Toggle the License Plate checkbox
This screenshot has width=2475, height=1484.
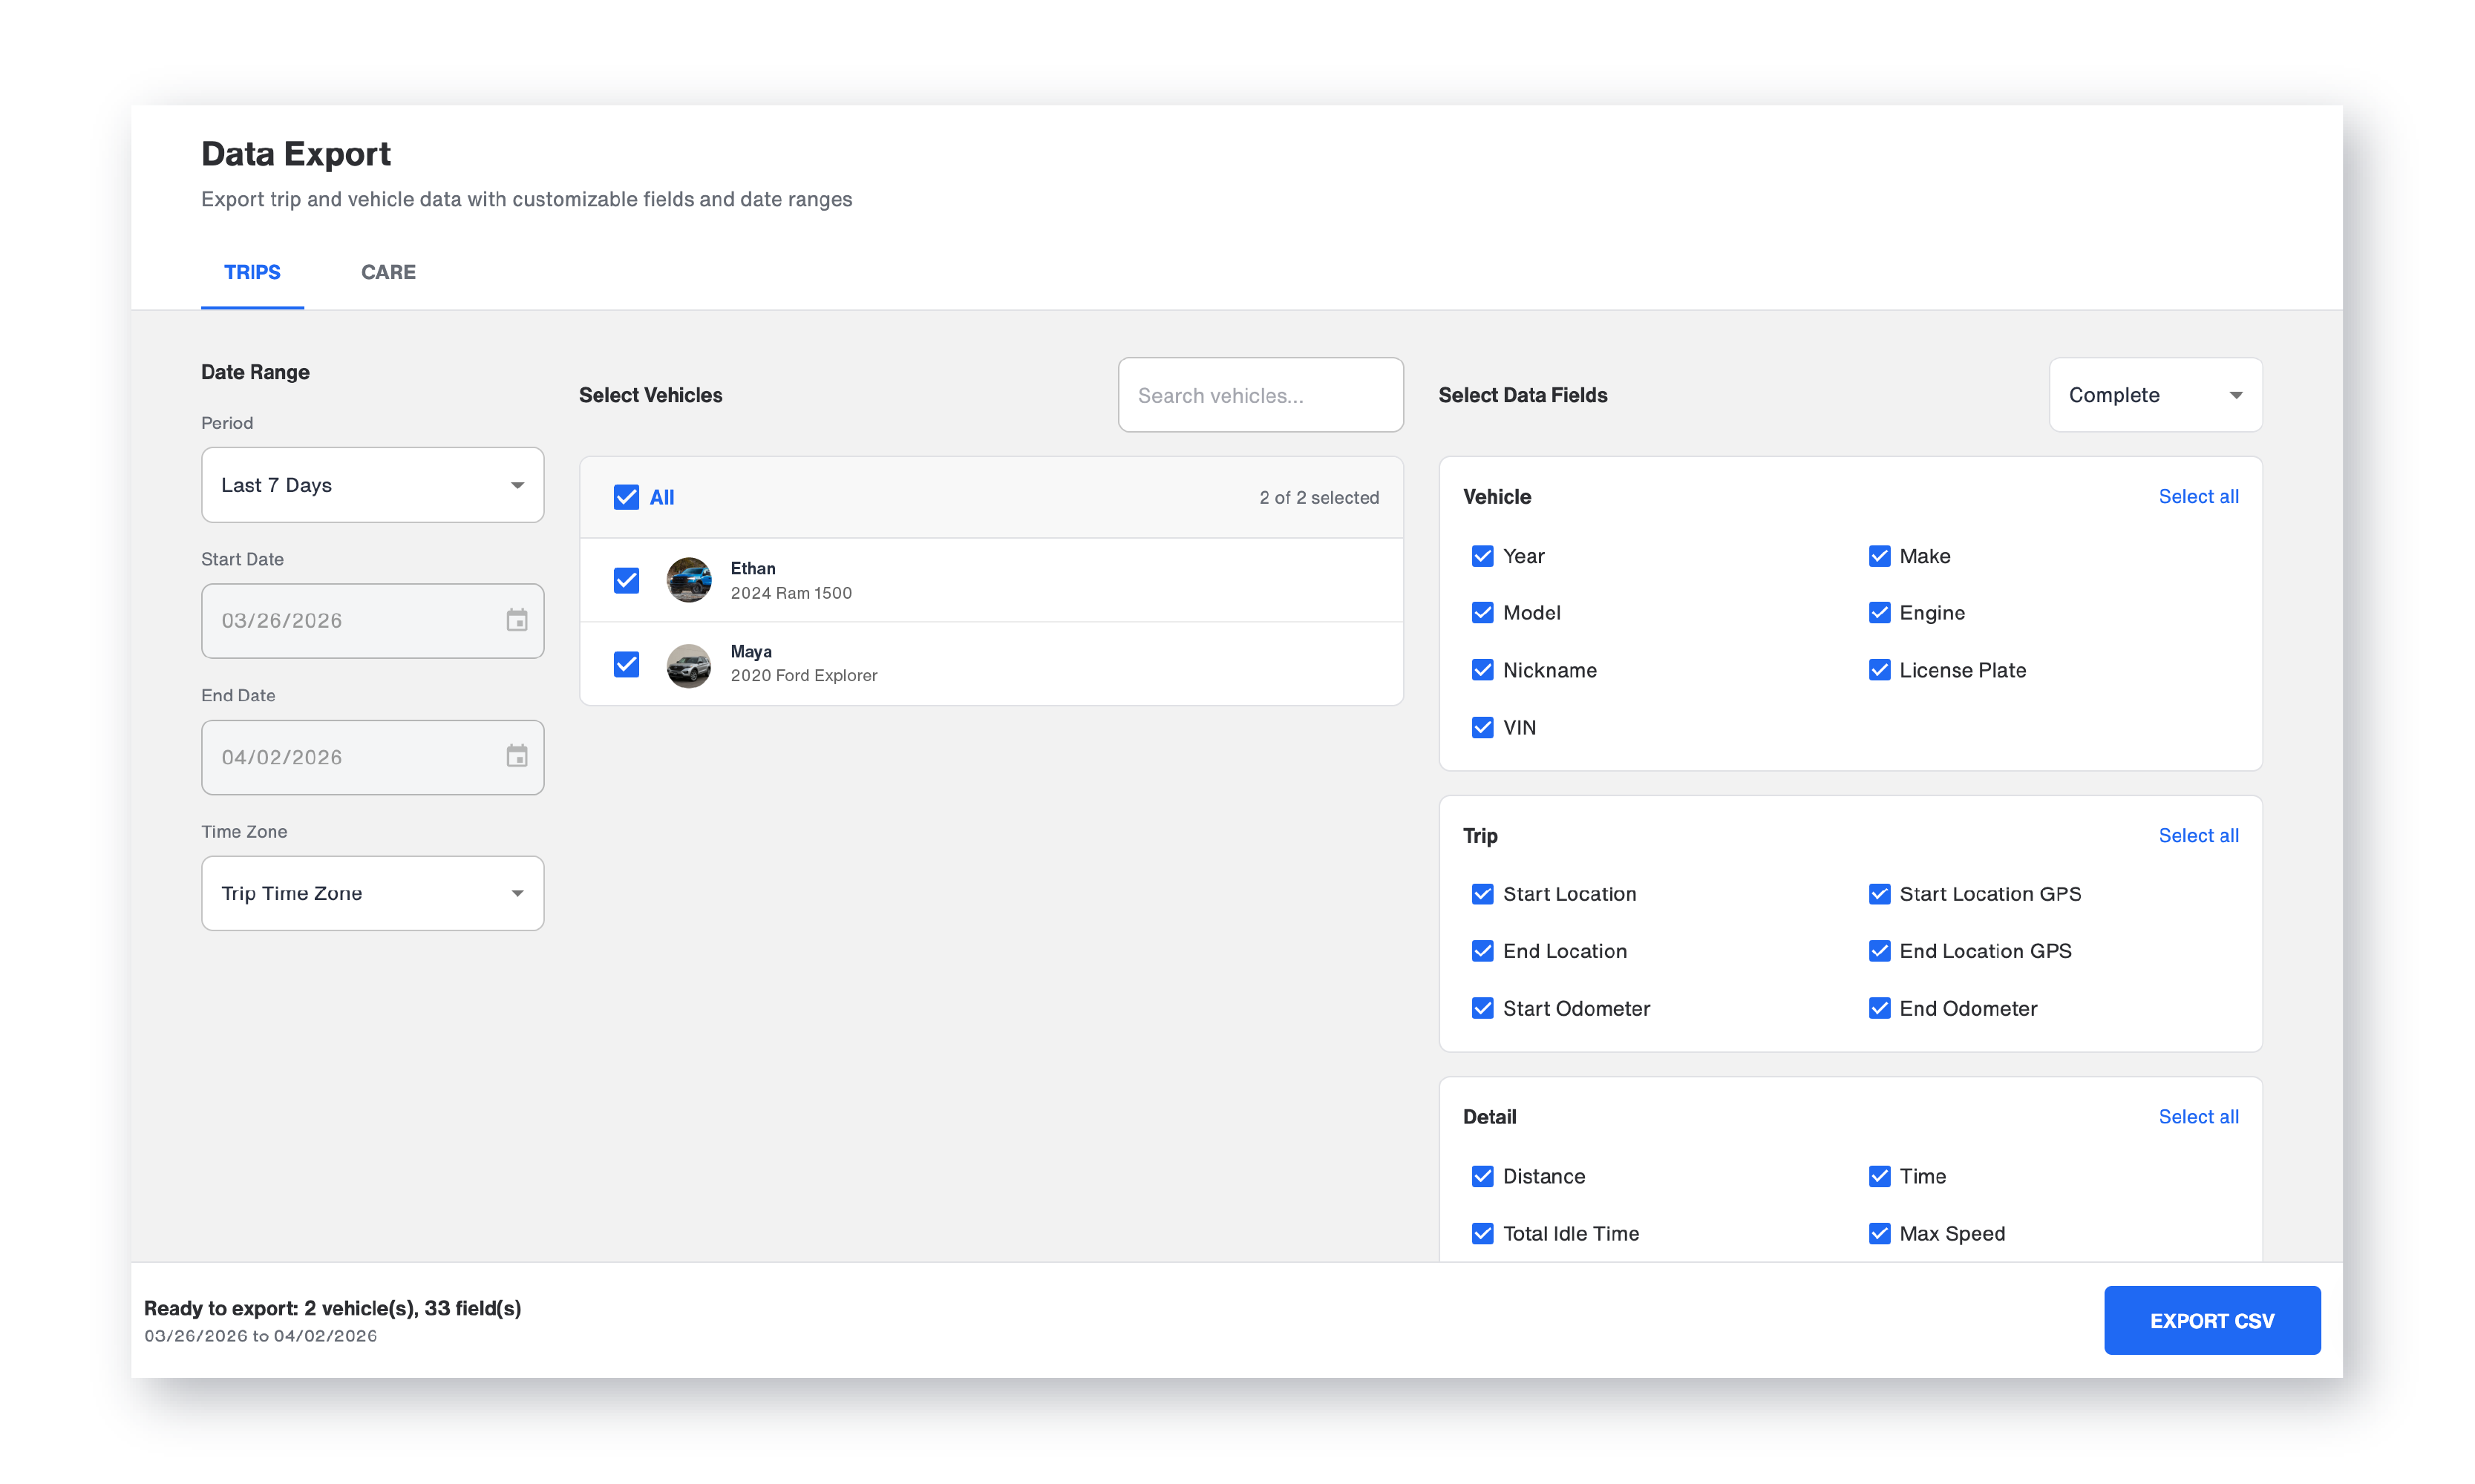(1879, 670)
